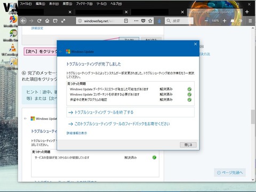
Task: Bookmark this page with star icon
Action: [150, 21]
